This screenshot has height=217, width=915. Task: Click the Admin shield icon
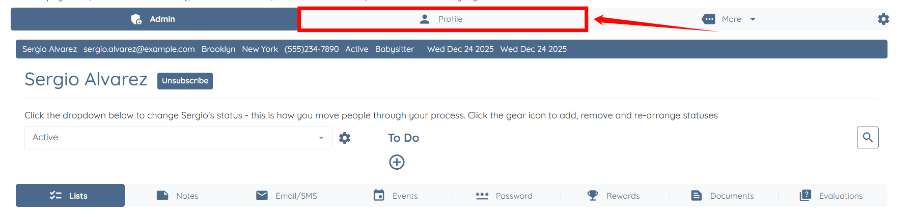click(x=136, y=19)
